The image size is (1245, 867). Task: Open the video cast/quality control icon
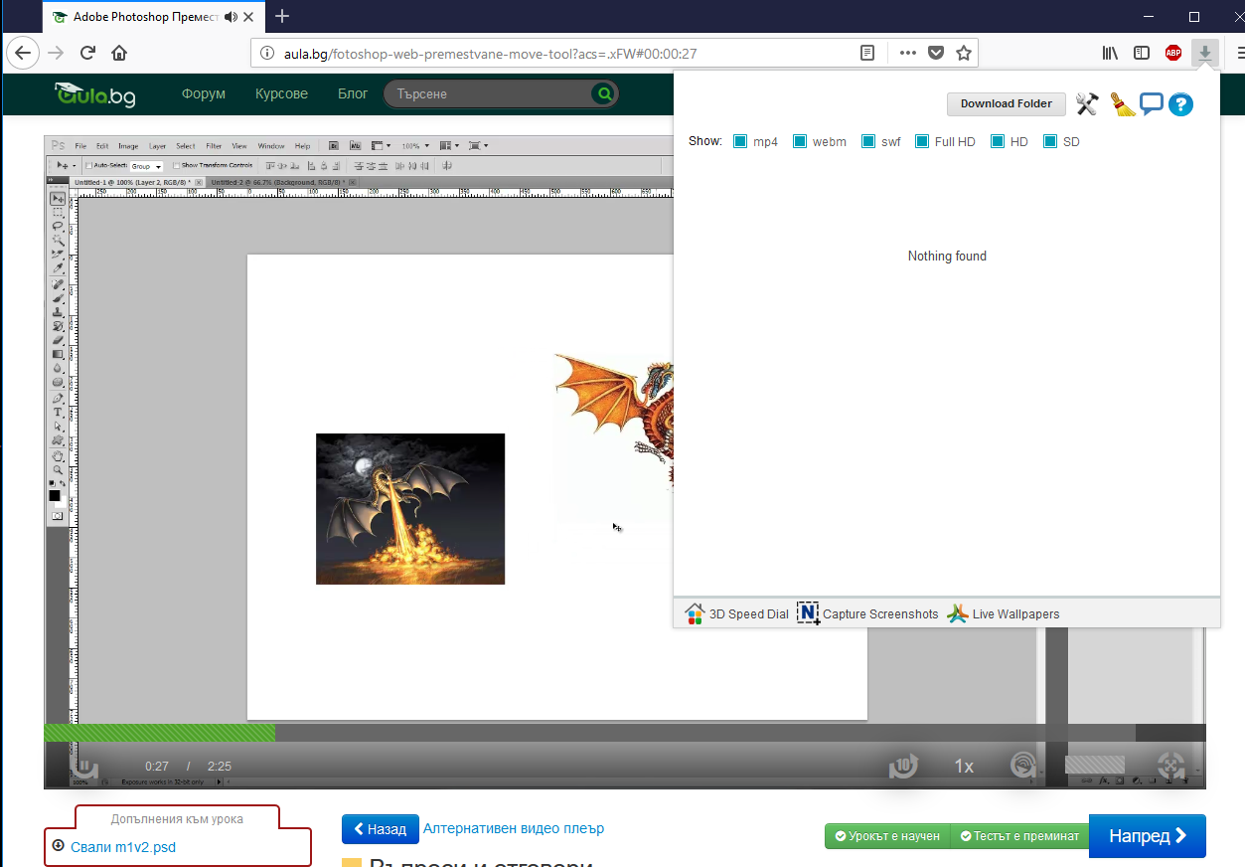[1022, 766]
